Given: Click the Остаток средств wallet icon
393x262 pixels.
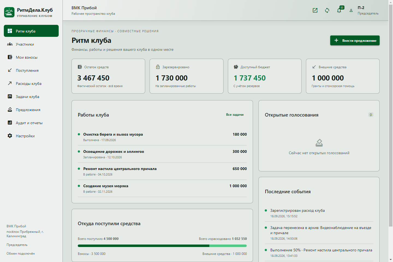Looking at the screenshot, I should 80,67.
